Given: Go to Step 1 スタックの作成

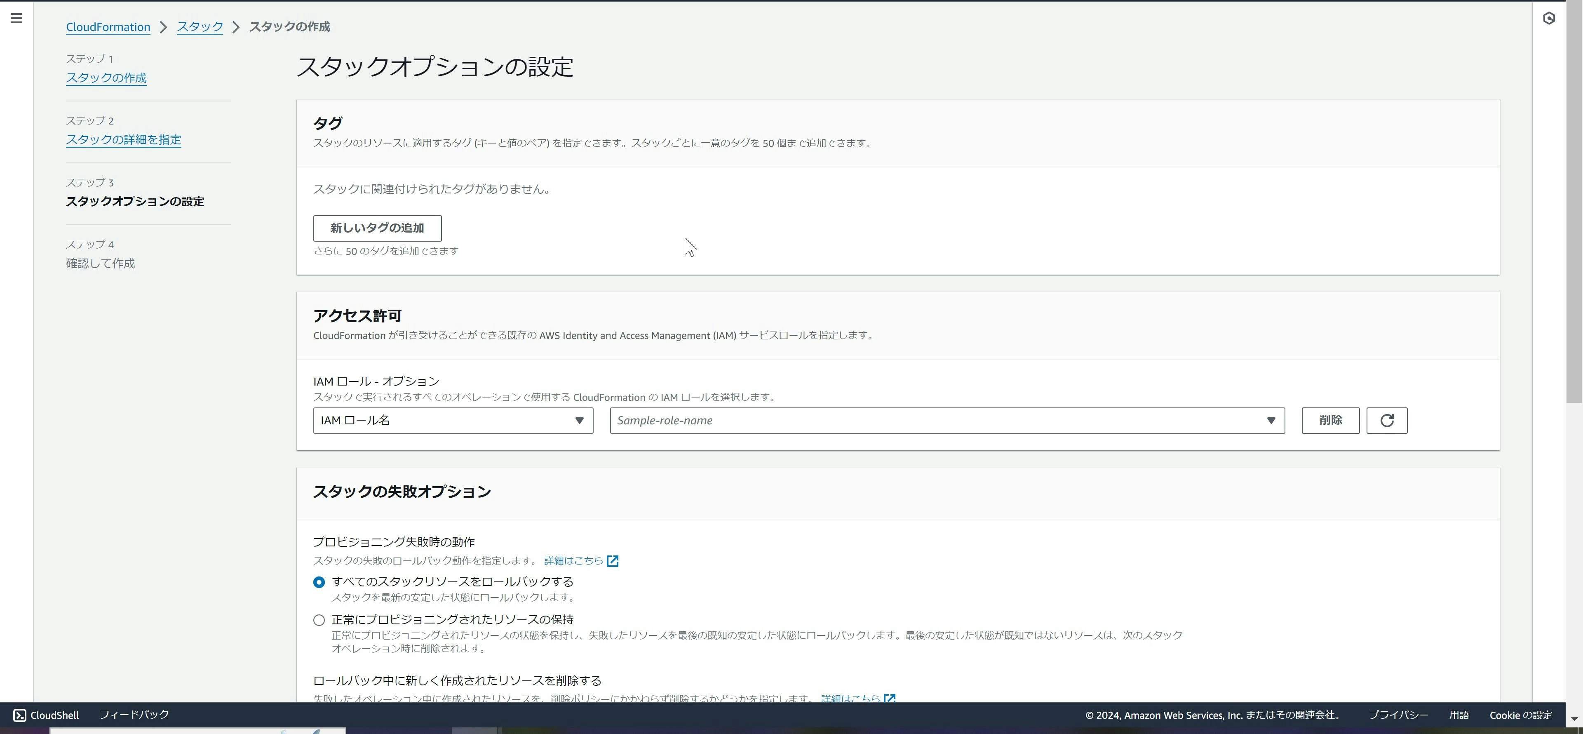Looking at the screenshot, I should [x=106, y=78].
